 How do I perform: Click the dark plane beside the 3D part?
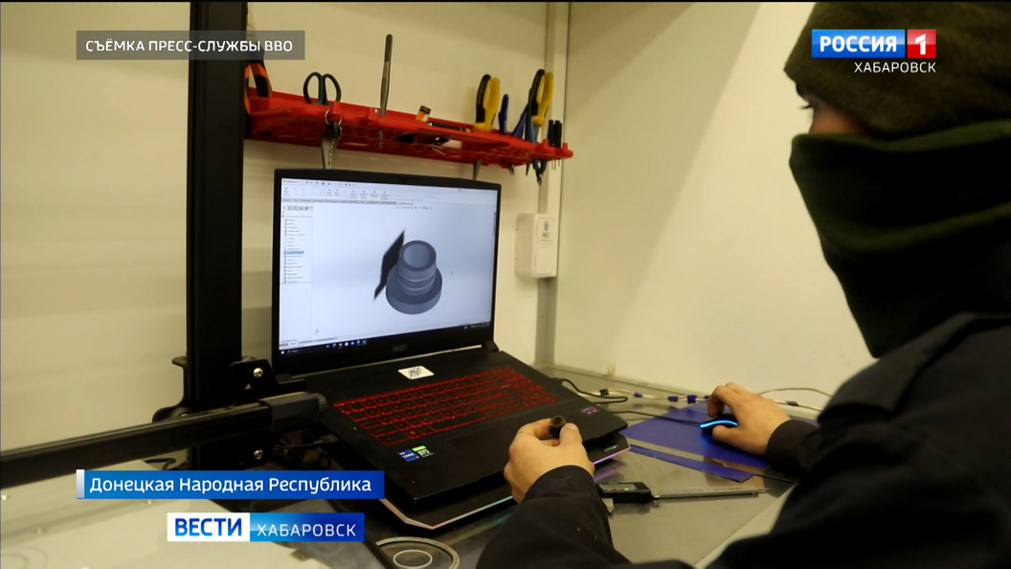tap(389, 264)
